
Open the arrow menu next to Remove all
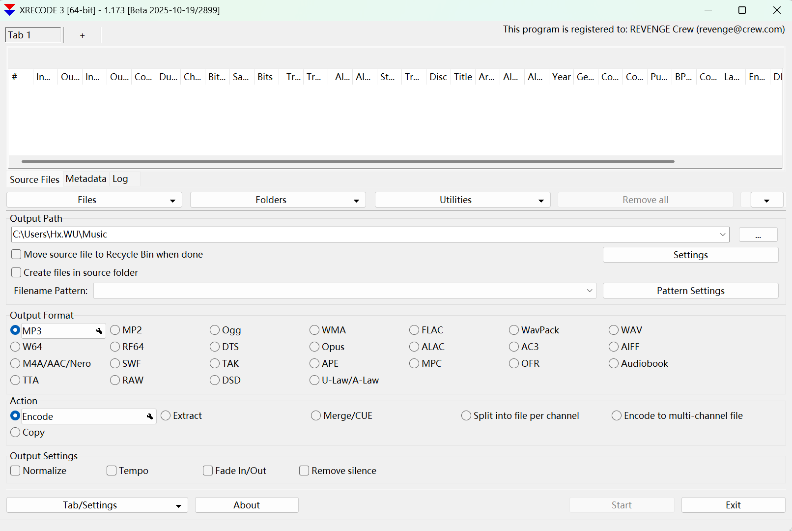(x=766, y=200)
